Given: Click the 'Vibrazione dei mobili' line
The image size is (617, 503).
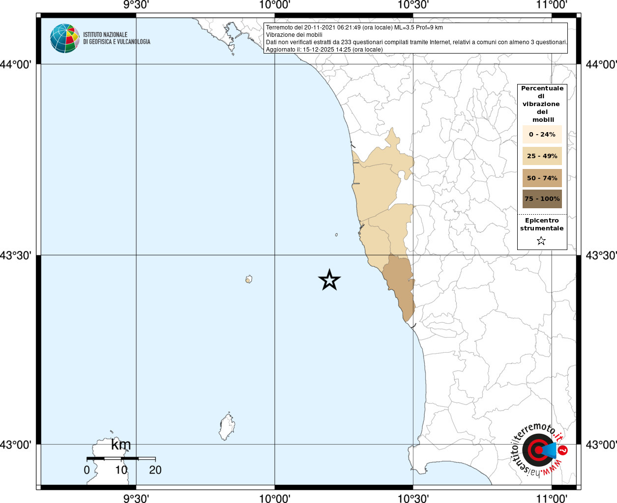Looking at the screenshot, I should [294, 35].
